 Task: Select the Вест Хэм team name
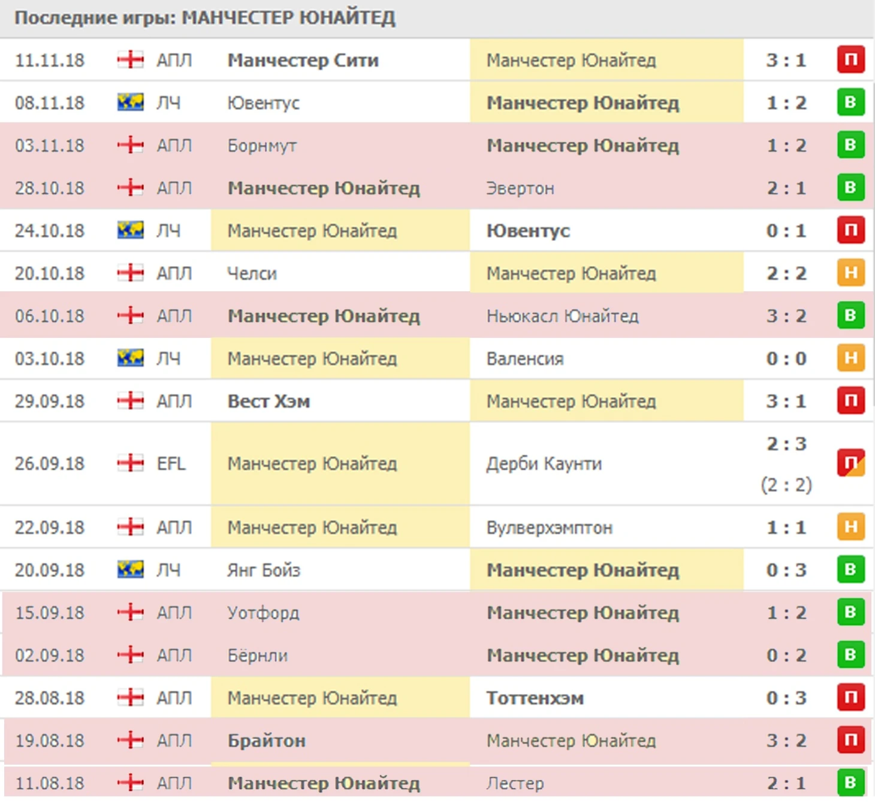tap(268, 402)
